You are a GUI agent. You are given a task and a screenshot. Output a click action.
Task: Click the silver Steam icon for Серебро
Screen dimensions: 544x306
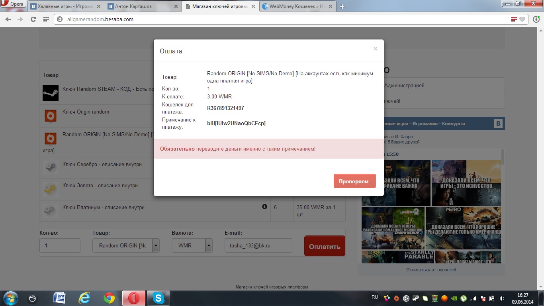pos(51,168)
